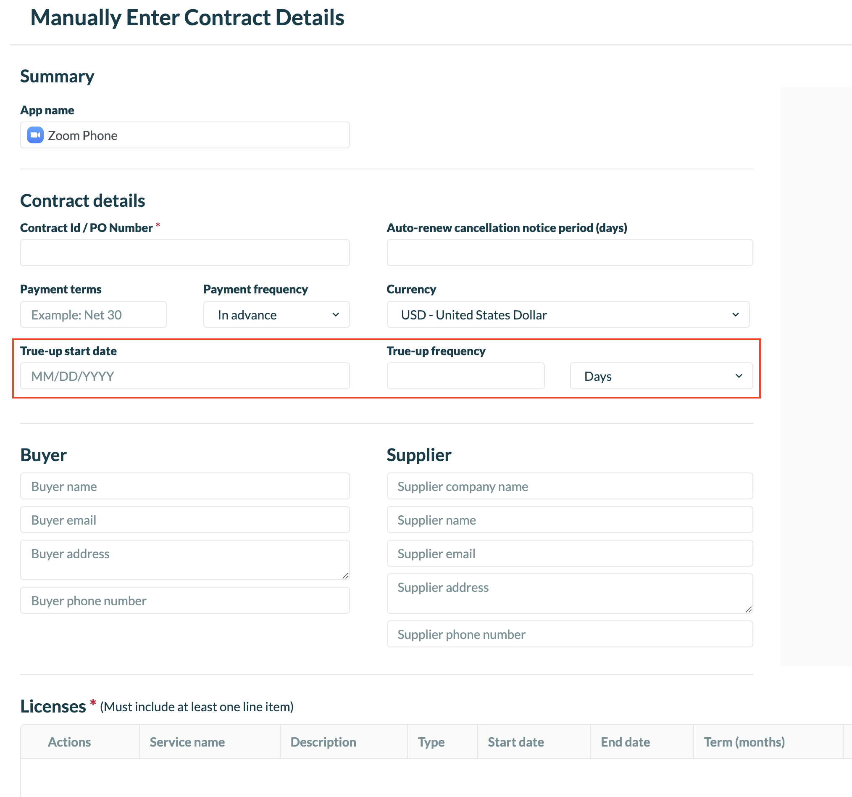The height and width of the screenshot is (797, 852).
Task: Open the Payment frequency dropdown
Action: pos(276,315)
